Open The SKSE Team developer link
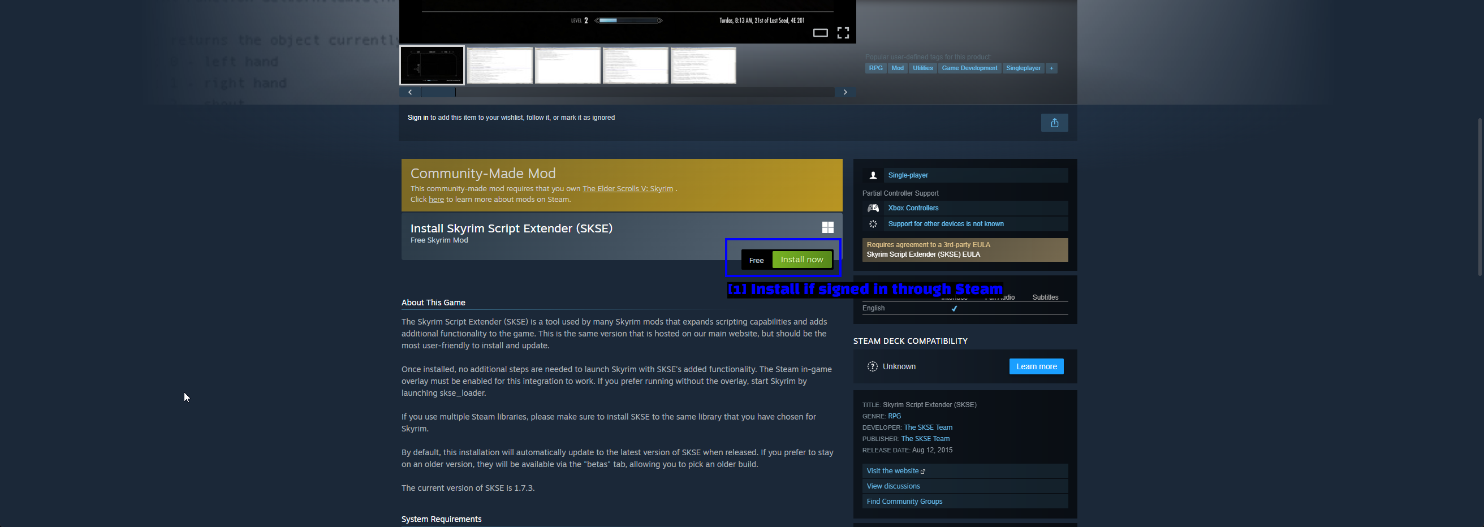This screenshot has height=527, width=1484. pos(927,427)
